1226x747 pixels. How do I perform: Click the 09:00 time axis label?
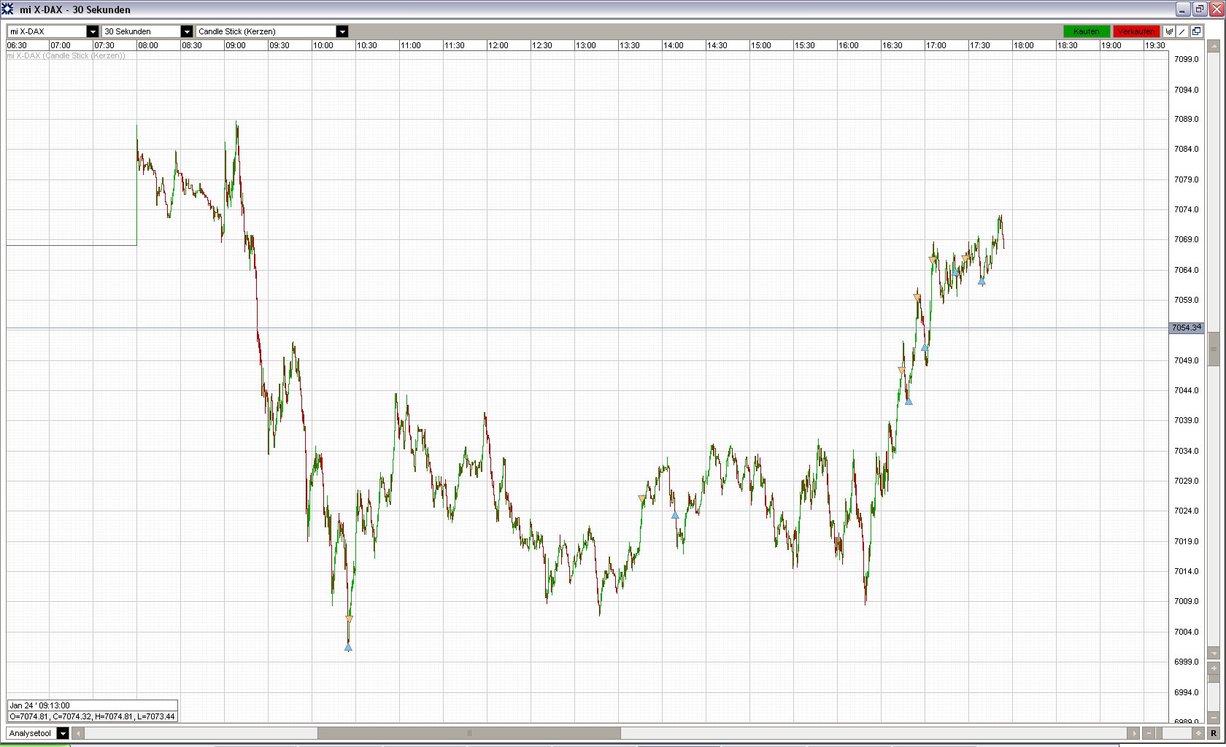point(236,45)
